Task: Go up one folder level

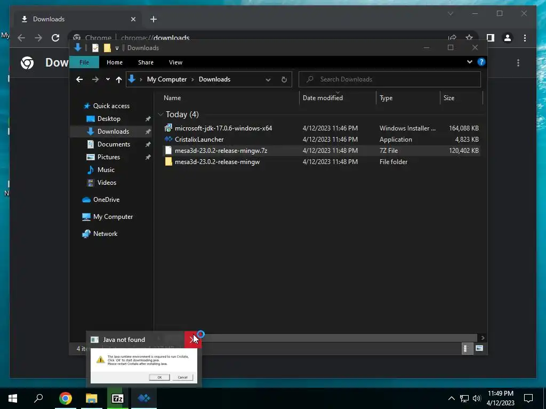Action: 119,79
